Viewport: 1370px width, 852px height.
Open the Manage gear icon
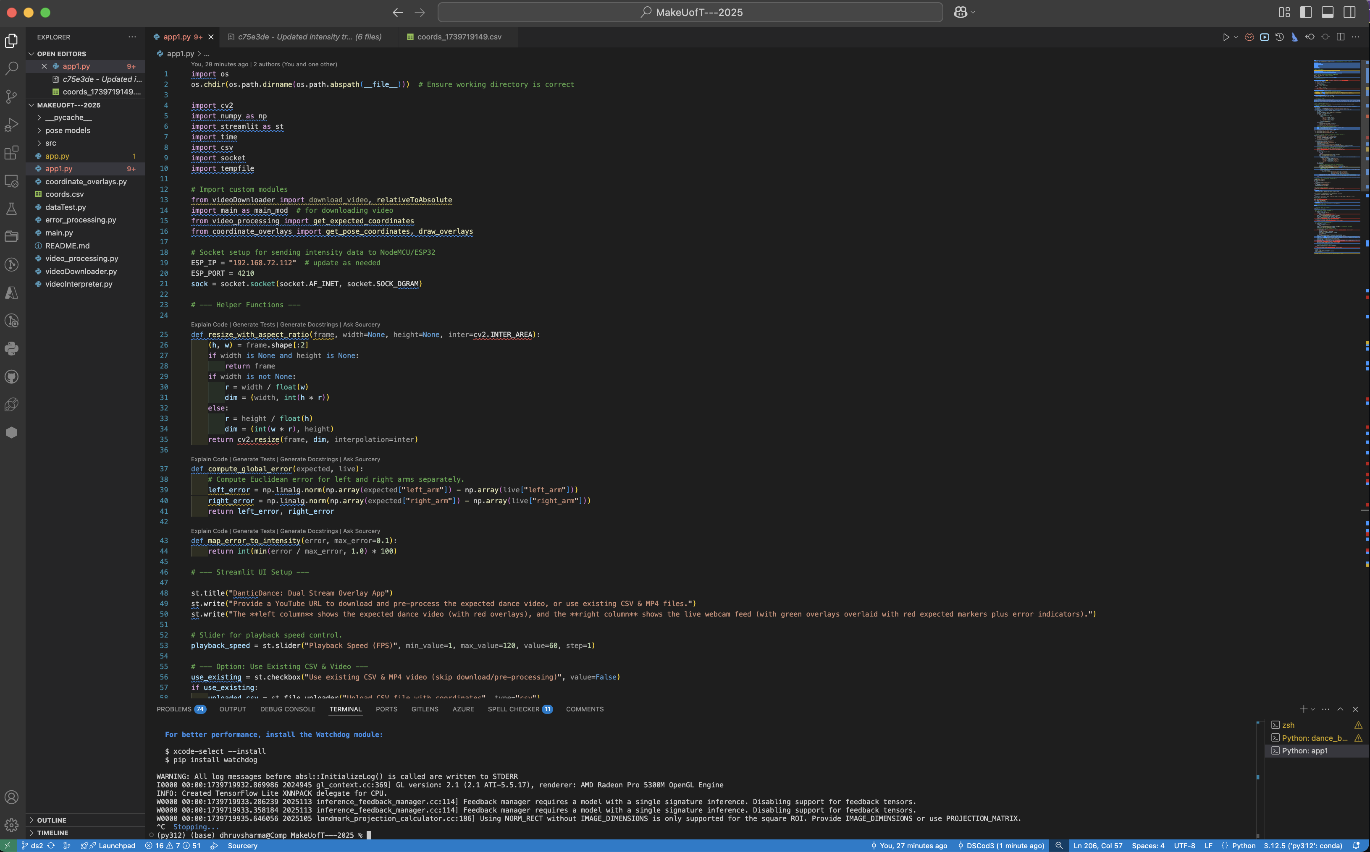tap(11, 825)
